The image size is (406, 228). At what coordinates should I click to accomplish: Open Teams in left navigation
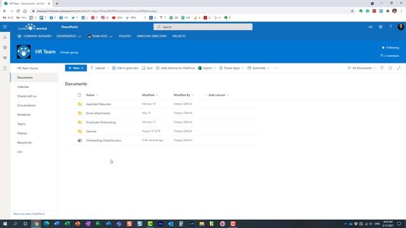coord(21,124)
